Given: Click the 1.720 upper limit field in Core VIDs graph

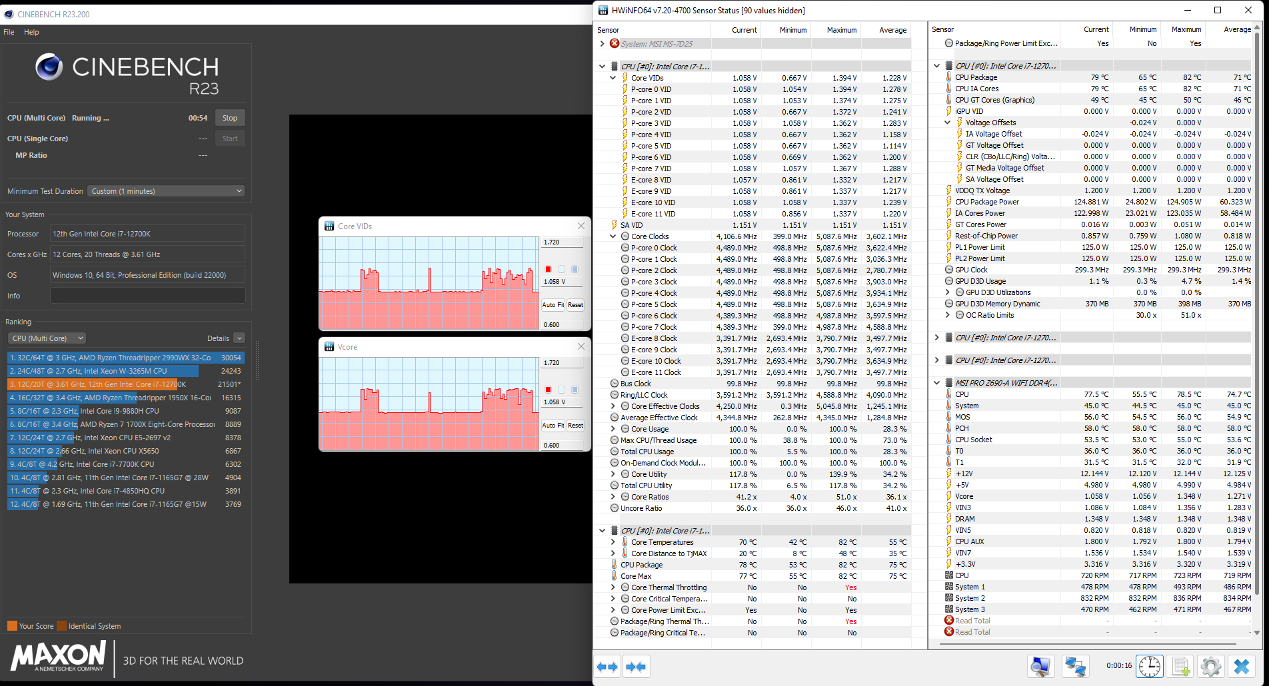Looking at the screenshot, I should click(x=563, y=242).
